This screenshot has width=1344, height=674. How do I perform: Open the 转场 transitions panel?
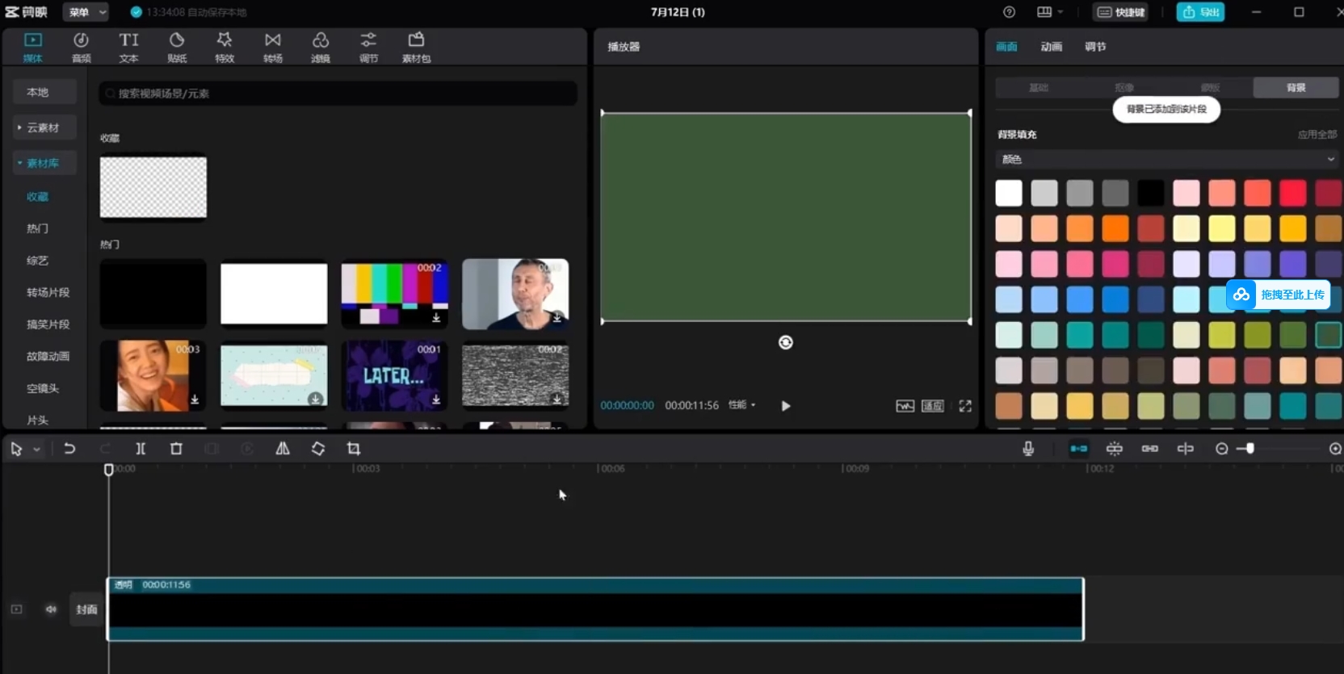(x=273, y=47)
